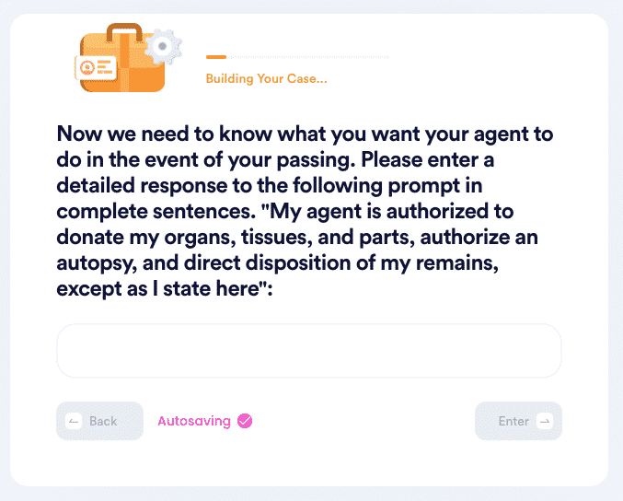Click the orange filled progress bar segment
Image resolution: width=623 pixels, height=501 pixels.
[x=216, y=57]
